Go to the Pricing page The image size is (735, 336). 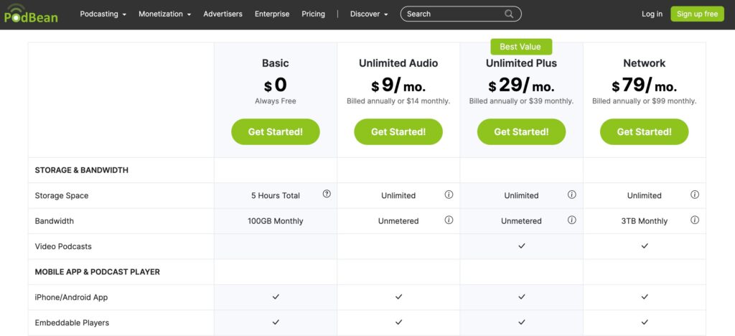[313, 14]
